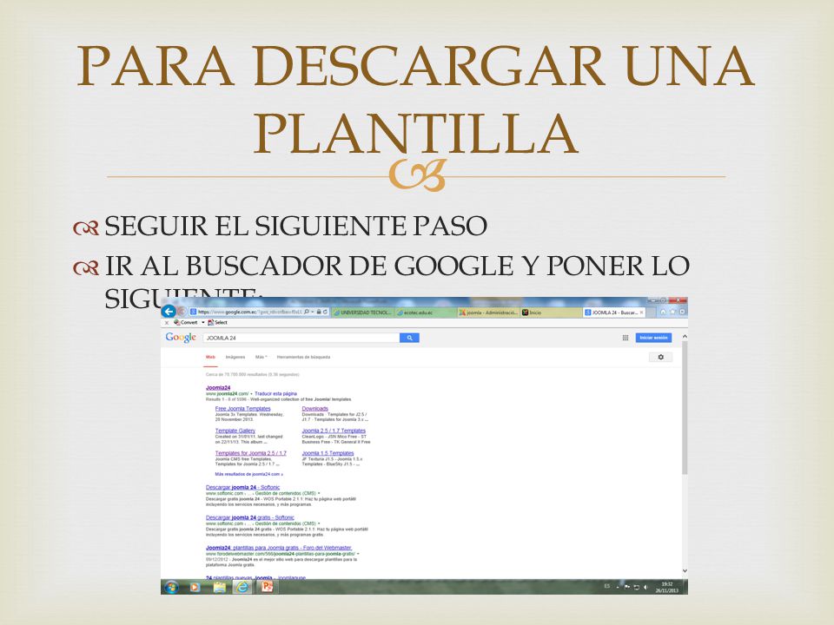
Task: Click the Iniciar sesión button
Action: click(653, 338)
